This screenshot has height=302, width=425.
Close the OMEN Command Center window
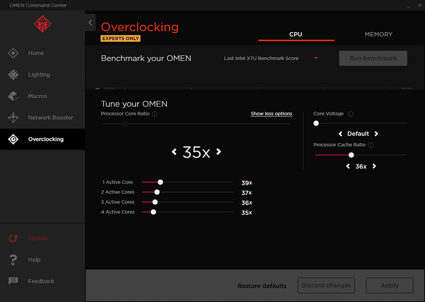click(x=419, y=6)
